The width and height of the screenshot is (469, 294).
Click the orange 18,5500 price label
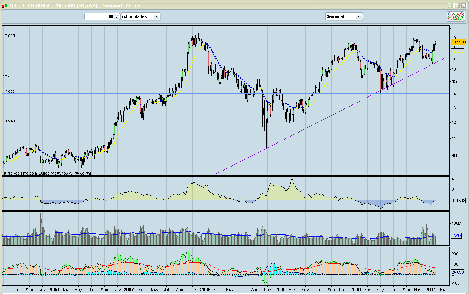pyautogui.click(x=458, y=42)
